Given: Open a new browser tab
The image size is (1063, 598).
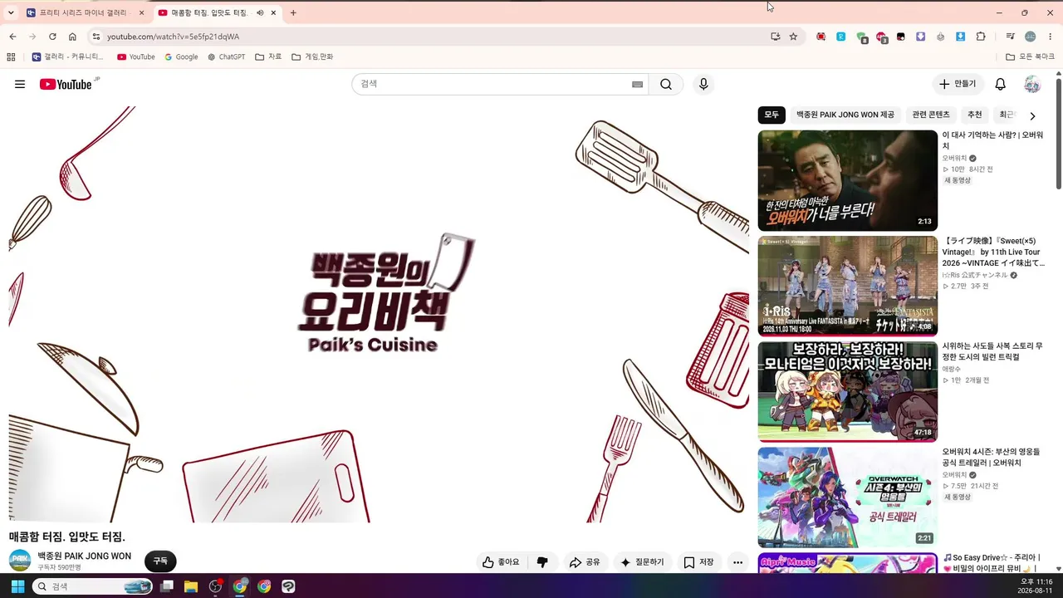Looking at the screenshot, I should (293, 12).
